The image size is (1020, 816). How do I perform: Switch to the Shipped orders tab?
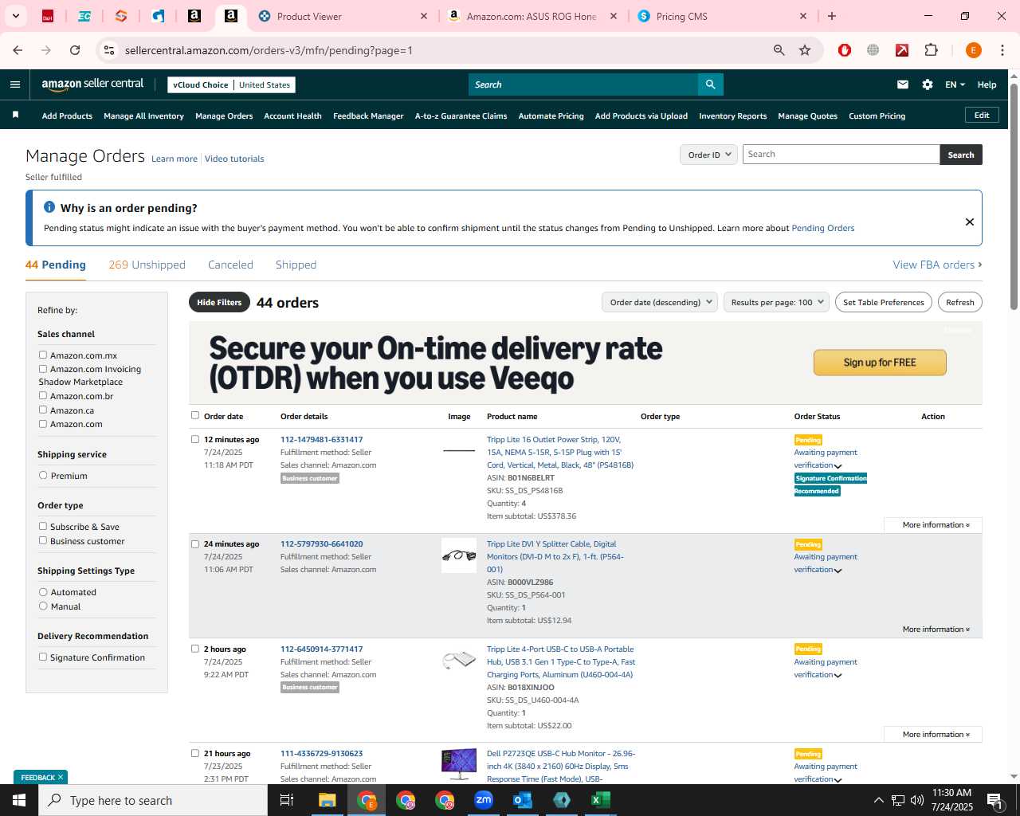[296, 265]
